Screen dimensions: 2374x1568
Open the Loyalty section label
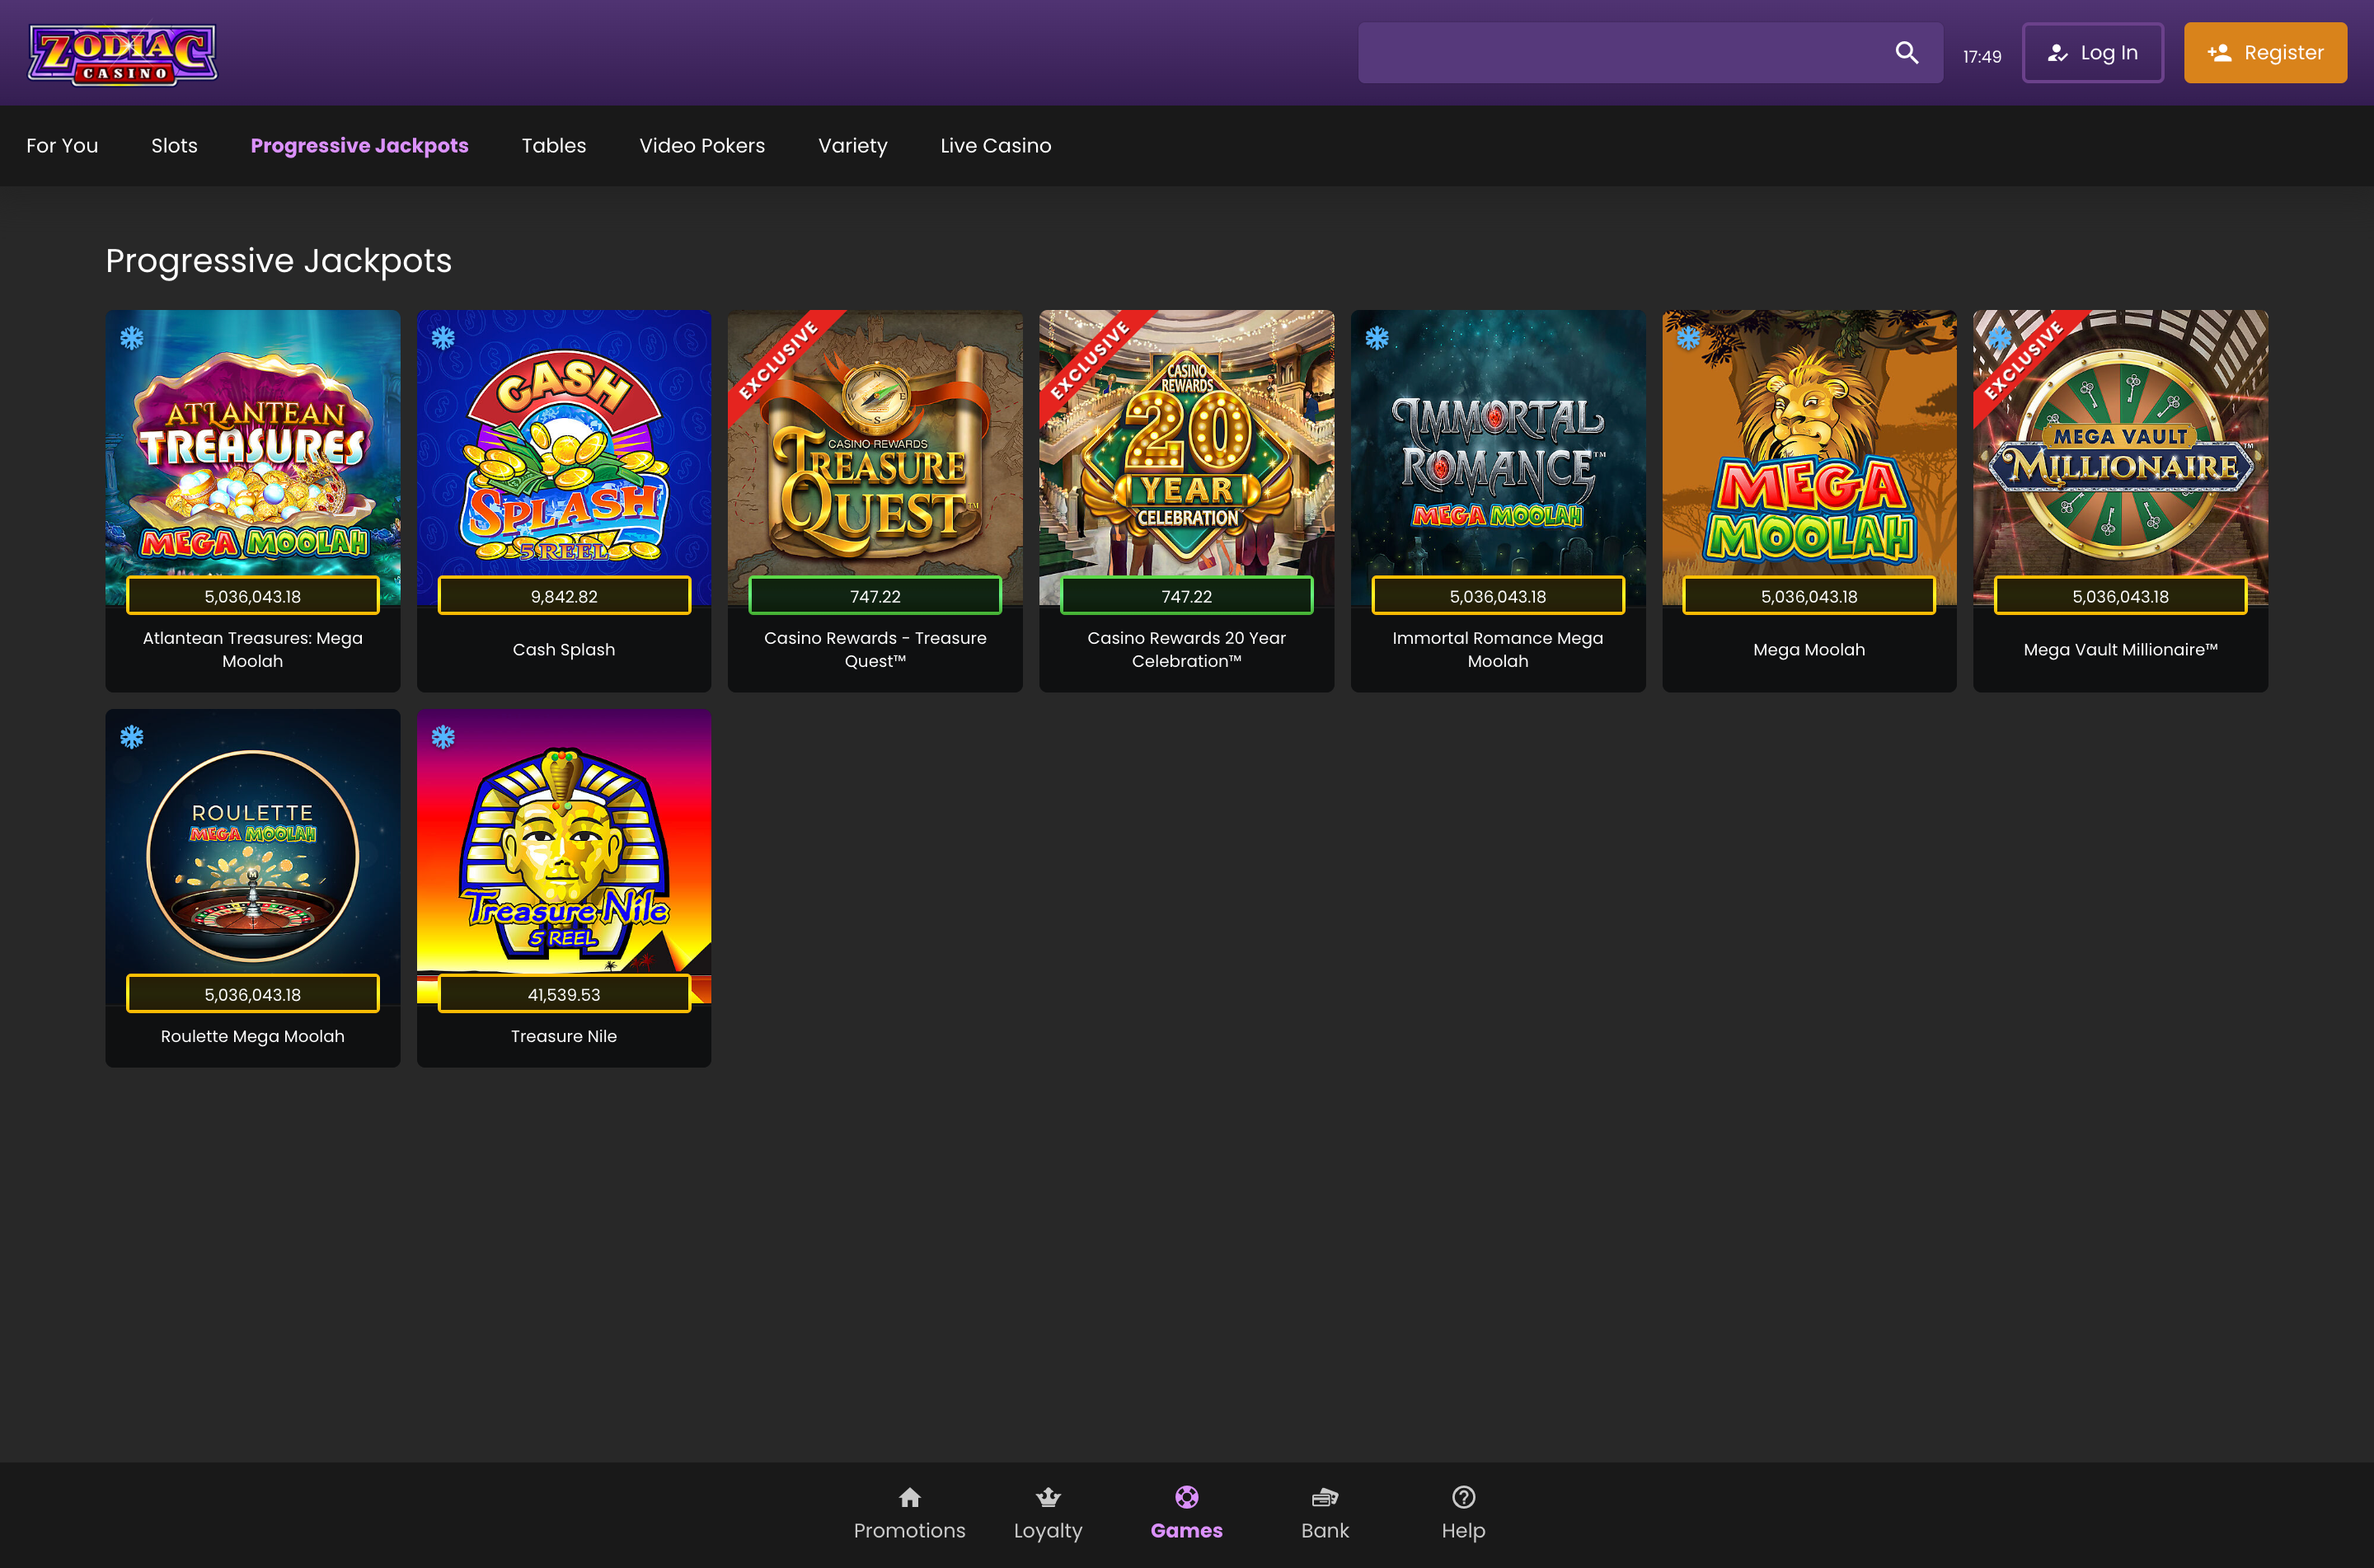pos(1048,1532)
